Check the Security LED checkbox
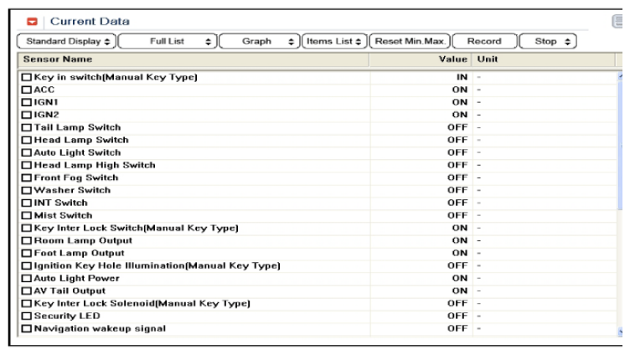 pos(27,316)
